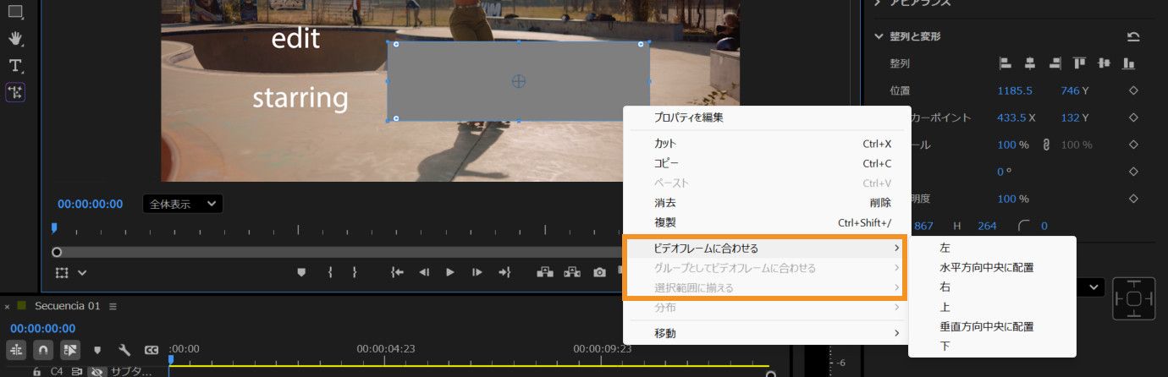Toggle C4 subtitle track visibility eye

(x=97, y=371)
